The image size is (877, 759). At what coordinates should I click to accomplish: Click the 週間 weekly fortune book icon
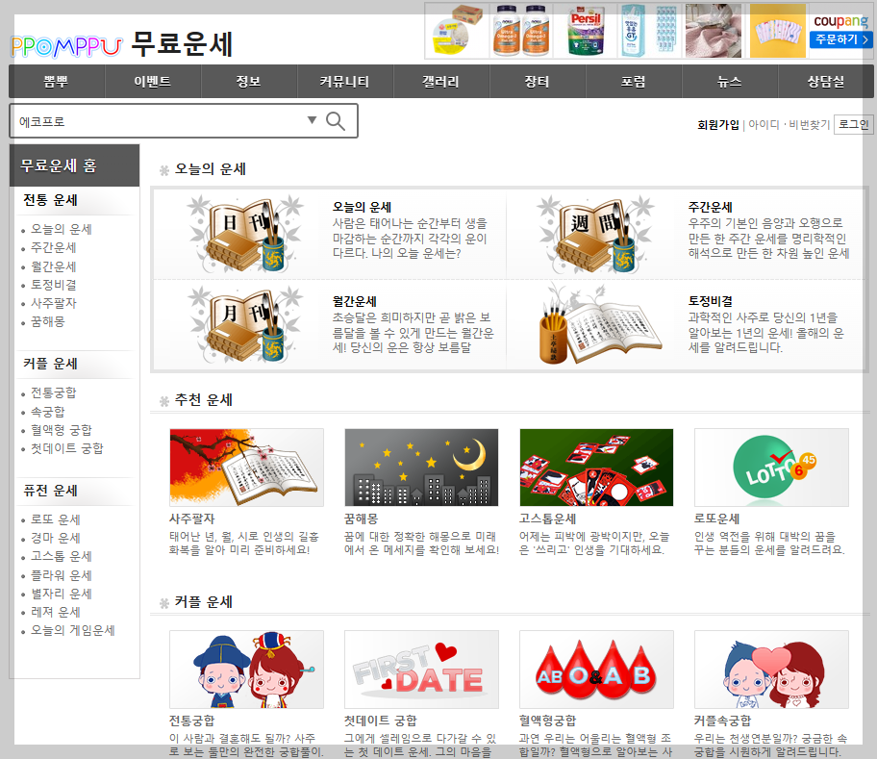coord(595,234)
